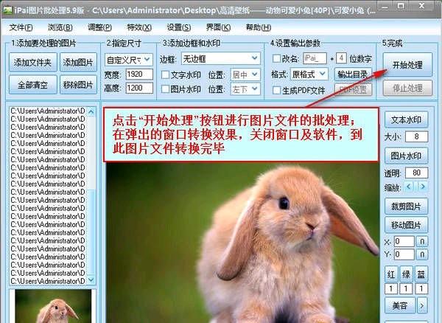Open the 特效(X) menu
This screenshot has height=323, width=442.
134,27
